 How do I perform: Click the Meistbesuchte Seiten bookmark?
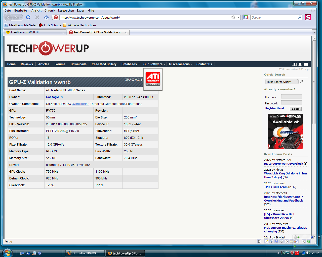(x=21, y=25)
